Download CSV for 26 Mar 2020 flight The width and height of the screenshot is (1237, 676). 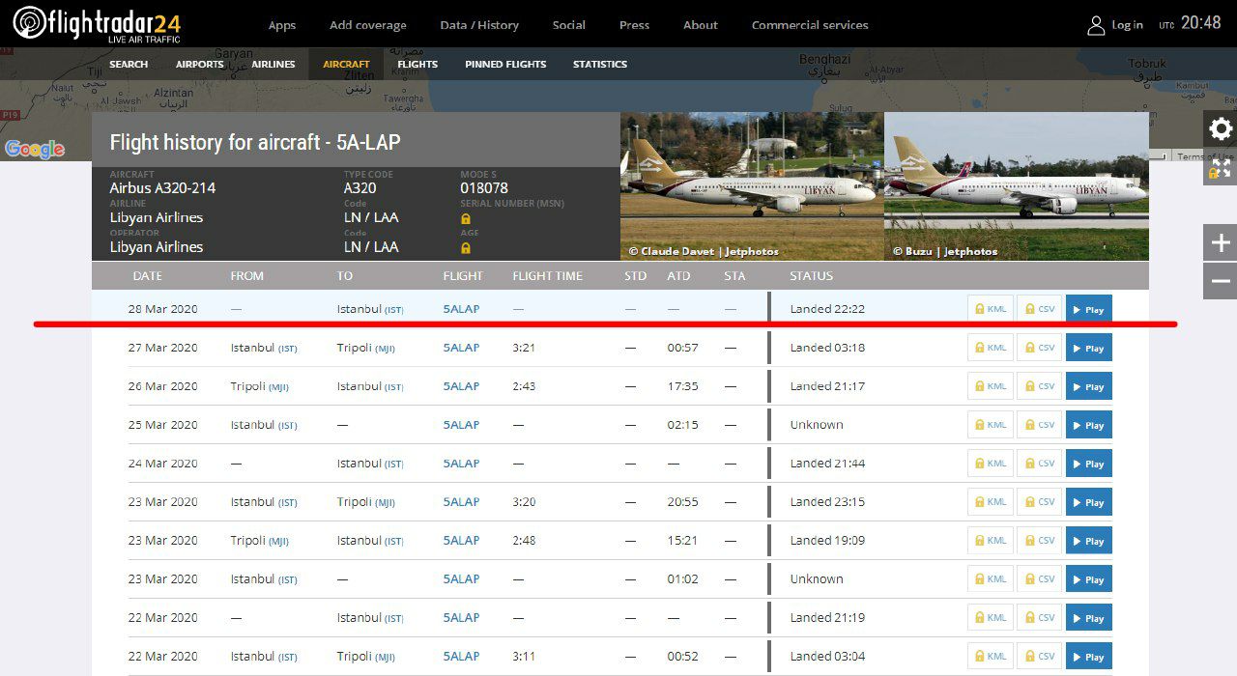tap(1040, 386)
